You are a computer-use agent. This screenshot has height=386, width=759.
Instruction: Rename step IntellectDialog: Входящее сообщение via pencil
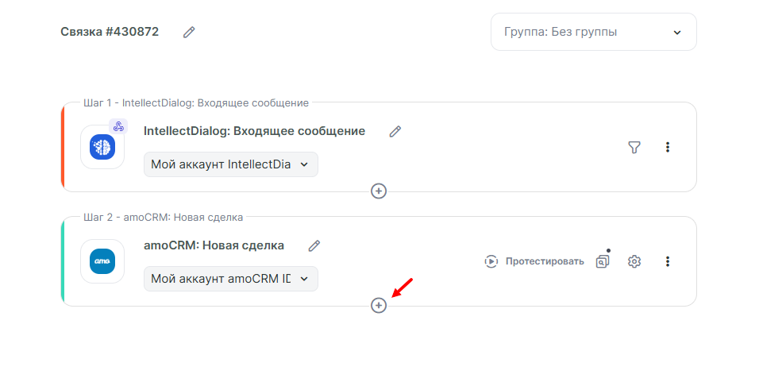click(395, 132)
